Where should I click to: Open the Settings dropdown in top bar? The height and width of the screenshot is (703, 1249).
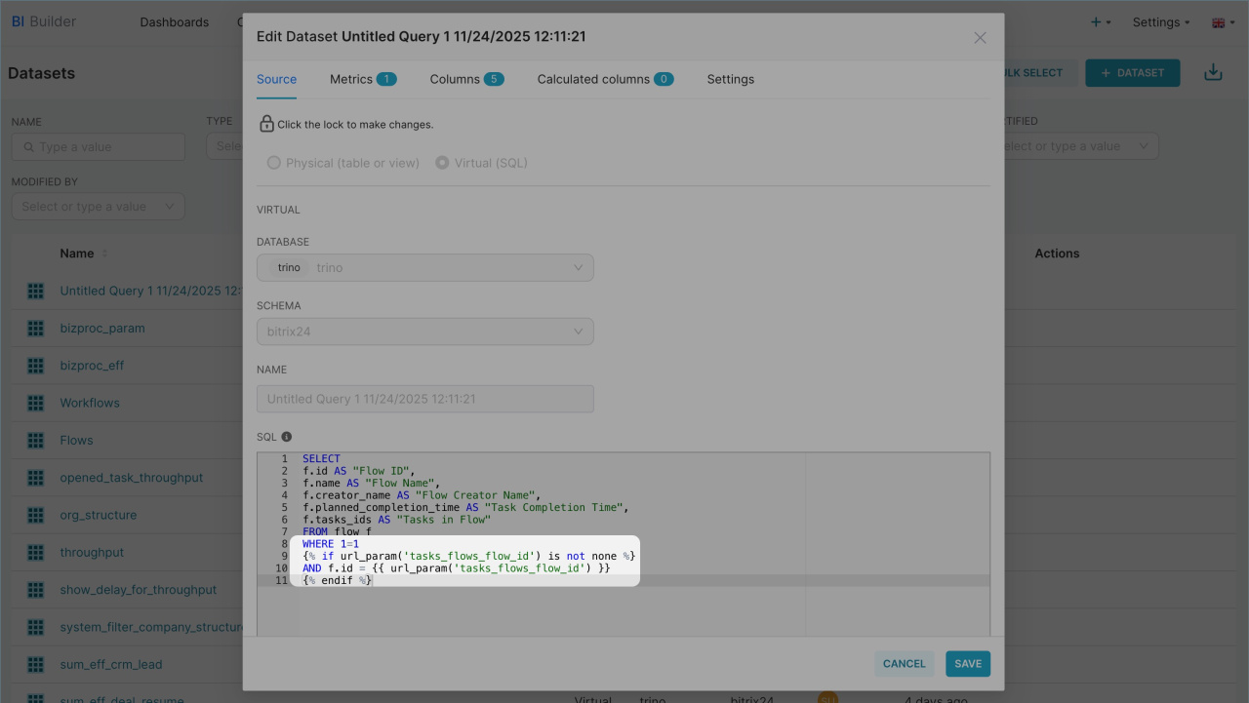point(1160,22)
